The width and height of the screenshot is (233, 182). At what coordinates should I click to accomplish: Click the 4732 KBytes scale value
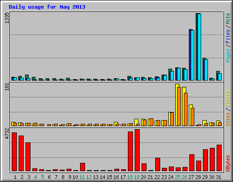pos(7,134)
